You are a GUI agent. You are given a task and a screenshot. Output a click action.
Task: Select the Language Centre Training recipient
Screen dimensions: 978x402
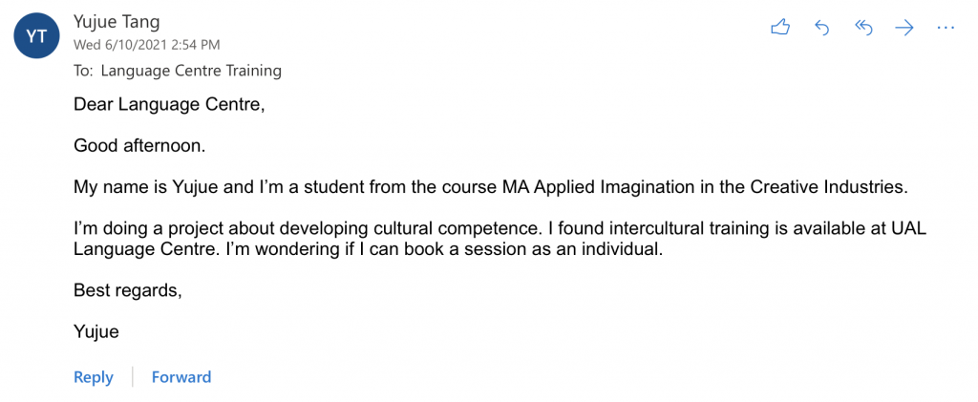[x=191, y=71]
